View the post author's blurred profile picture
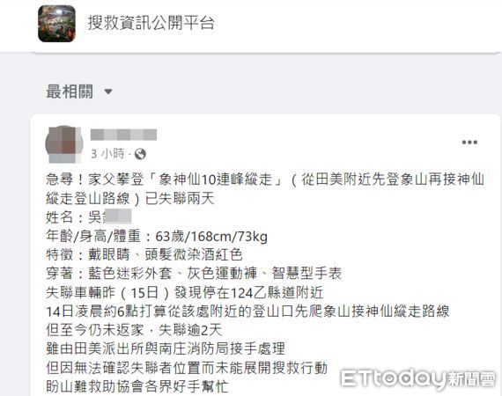Screen dimensions: 502x396 [x=64, y=144]
